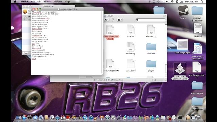The width and height of the screenshot is (217, 122).
Task: Click the help question mark in Server toolbar
Action: 113,20
